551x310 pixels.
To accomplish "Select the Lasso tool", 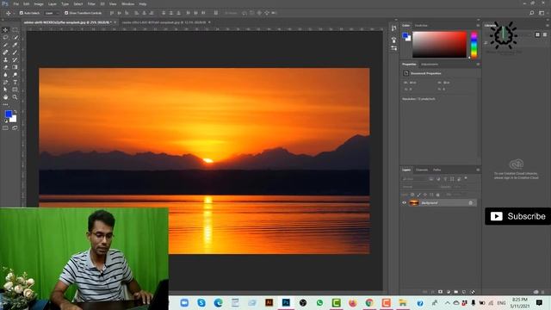I will [5, 37].
